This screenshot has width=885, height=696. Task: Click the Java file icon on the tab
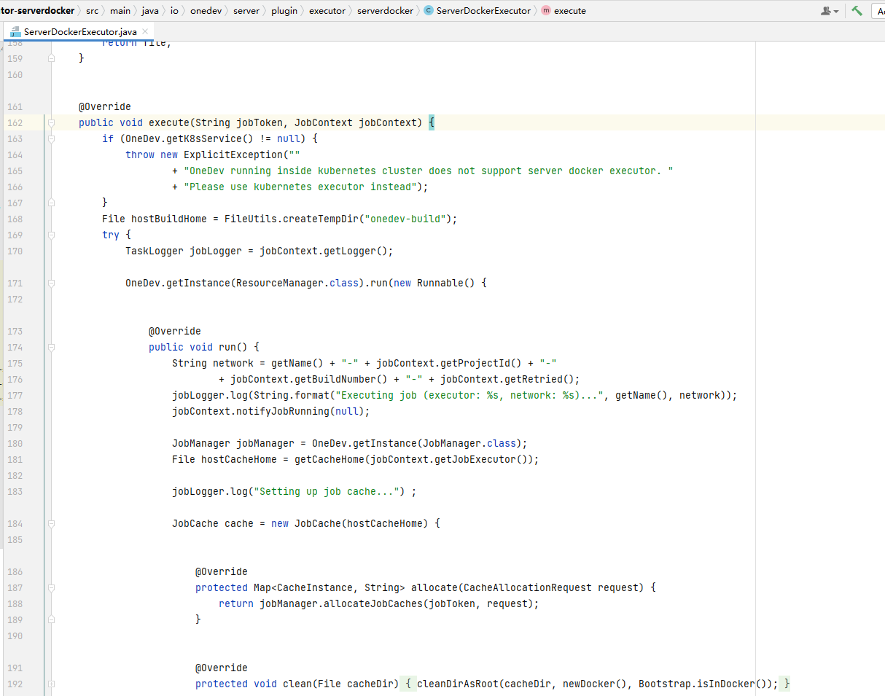pyautogui.click(x=15, y=32)
